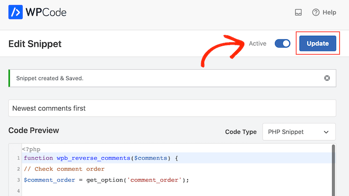Click the Edit Snippet heading
This screenshot has height=196, width=349.
(x=35, y=44)
